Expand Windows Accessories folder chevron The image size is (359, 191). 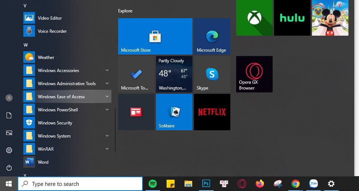click(107, 70)
